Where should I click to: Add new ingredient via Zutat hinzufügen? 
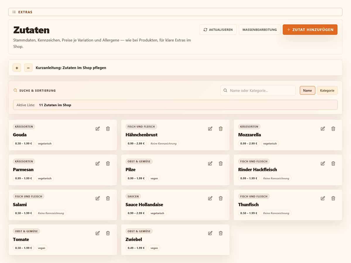[x=310, y=30]
